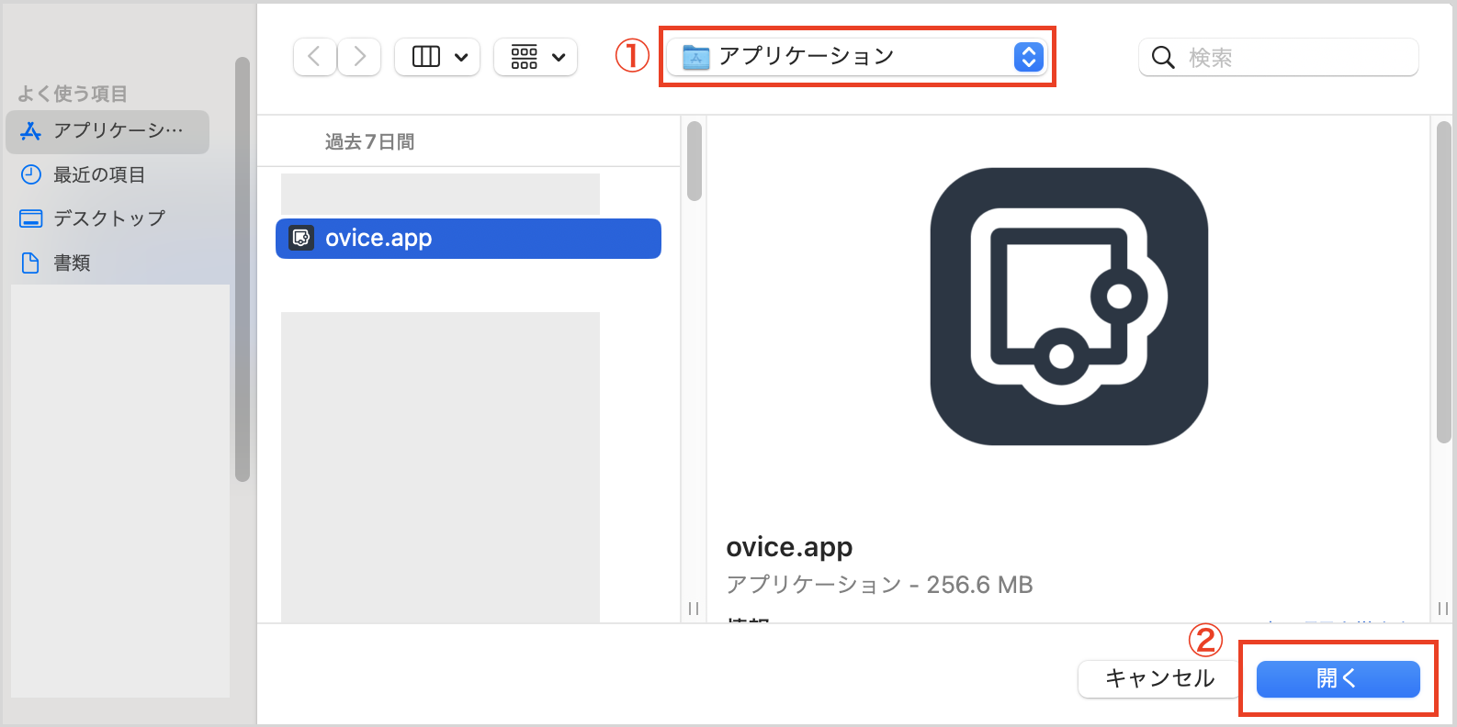
Task: Click the large ovice app preview icon
Action: [x=1069, y=307]
